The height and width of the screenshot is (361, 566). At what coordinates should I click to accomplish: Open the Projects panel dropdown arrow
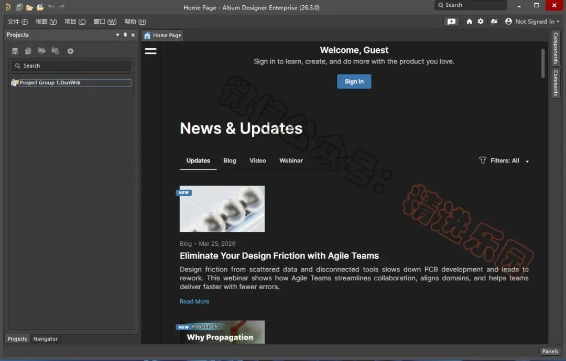coord(117,35)
